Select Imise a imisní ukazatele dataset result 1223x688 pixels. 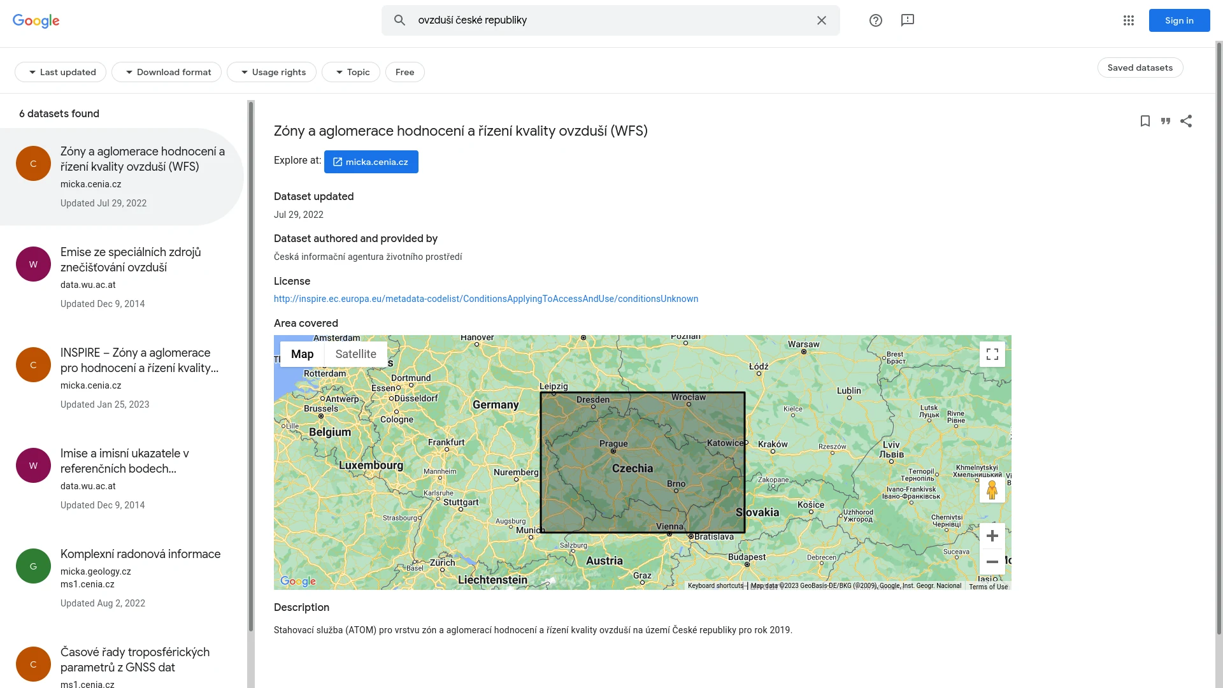click(122, 479)
